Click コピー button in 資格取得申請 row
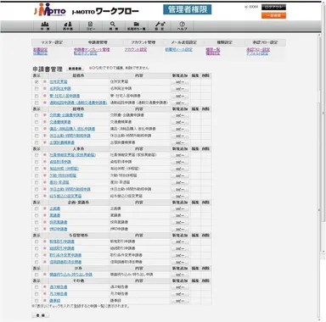 click(x=180, y=162)
